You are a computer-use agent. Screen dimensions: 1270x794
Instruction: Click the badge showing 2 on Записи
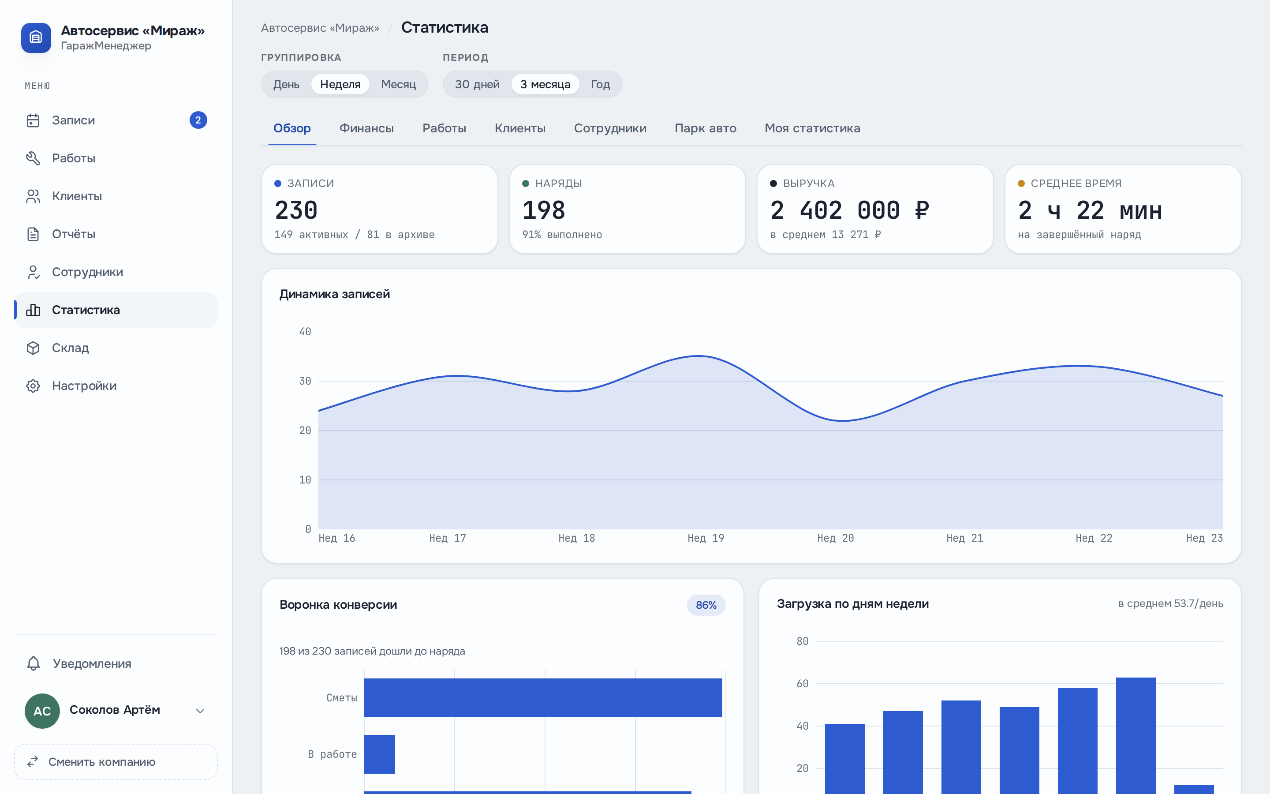pyautogui.click(x=198, y=120)
